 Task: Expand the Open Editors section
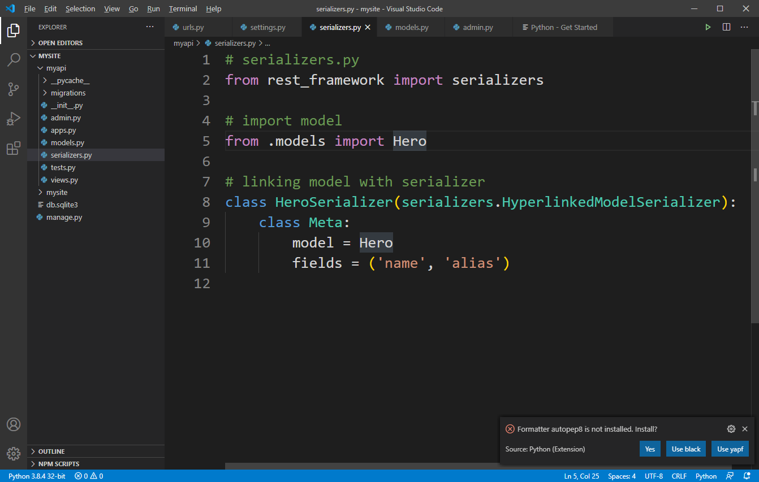coord(96,43)
